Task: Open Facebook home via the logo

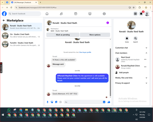Action: coord(4,14)
